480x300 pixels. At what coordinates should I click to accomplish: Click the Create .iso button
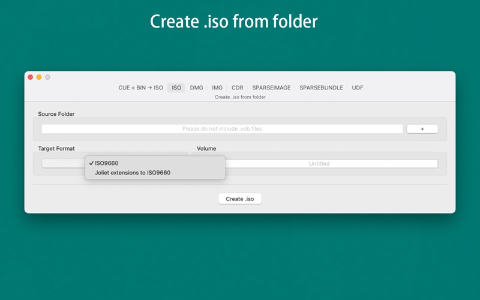[239, 199]
